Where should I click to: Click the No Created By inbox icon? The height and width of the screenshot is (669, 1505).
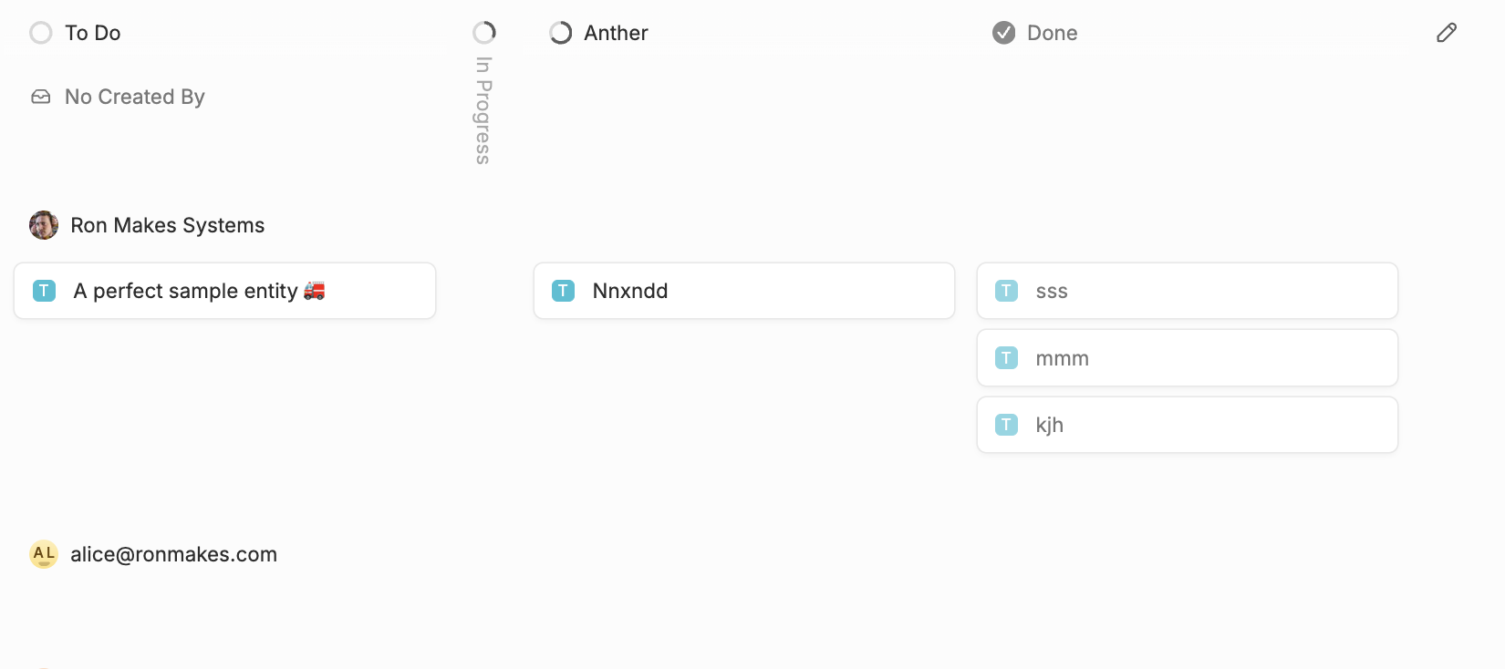point(41,97)
